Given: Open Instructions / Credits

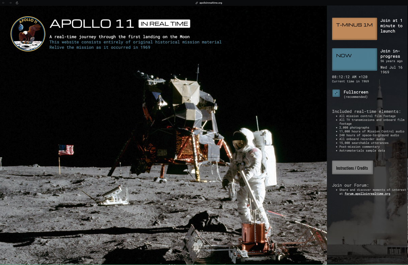Looking at the screenshot, I should point(352,168).
